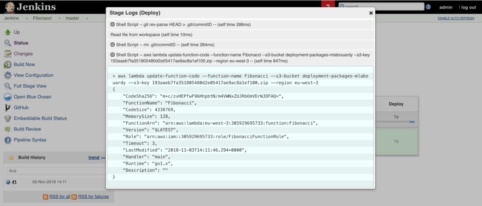
Task: Open the Pipeline Syntax link
Action: [x=30, y=140]
